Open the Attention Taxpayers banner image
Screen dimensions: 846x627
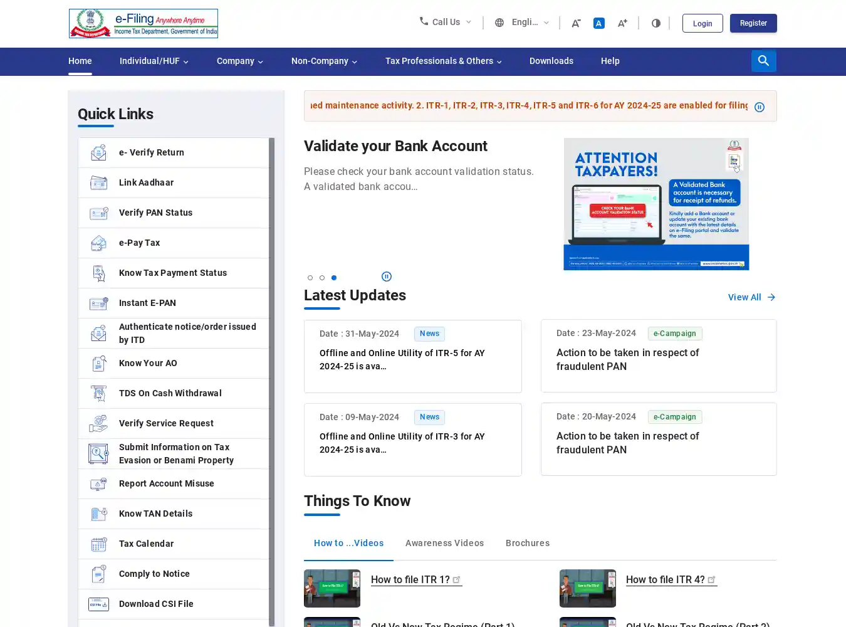pos(656,204)
